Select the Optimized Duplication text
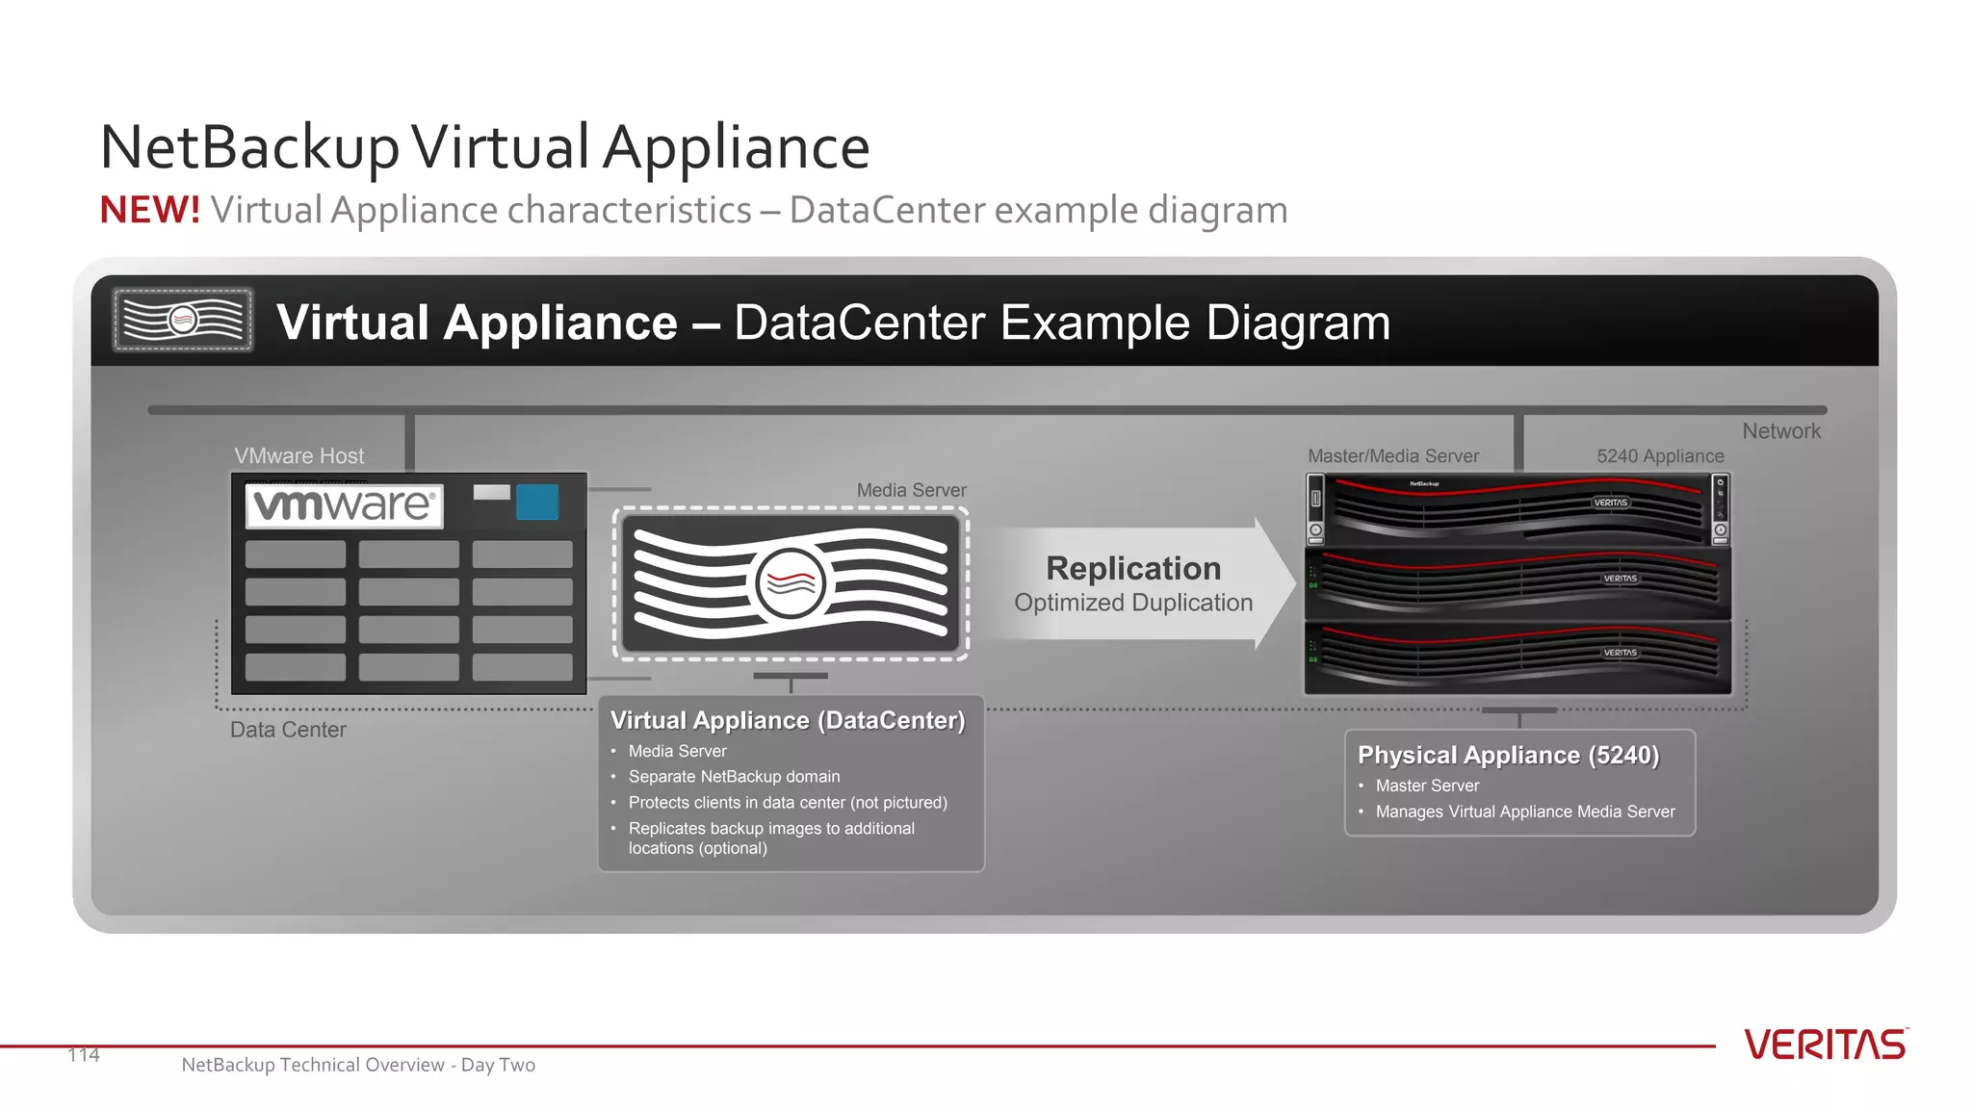 (1133, 603)
